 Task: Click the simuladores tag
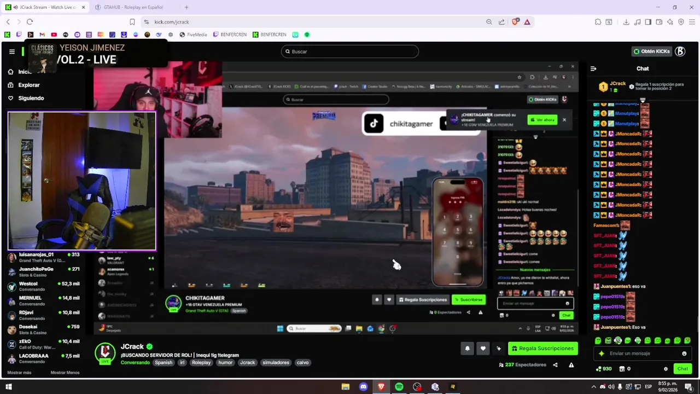pos(276,362)
